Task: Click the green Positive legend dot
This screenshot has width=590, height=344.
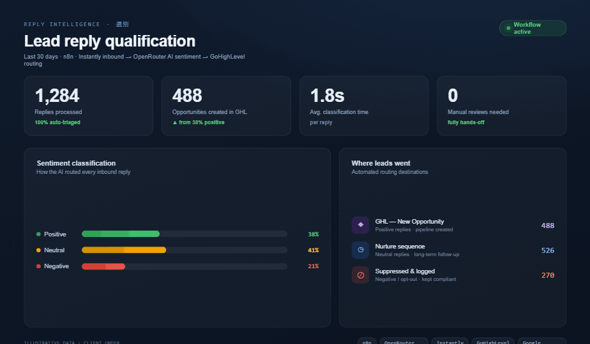Action: click(38, 234)
